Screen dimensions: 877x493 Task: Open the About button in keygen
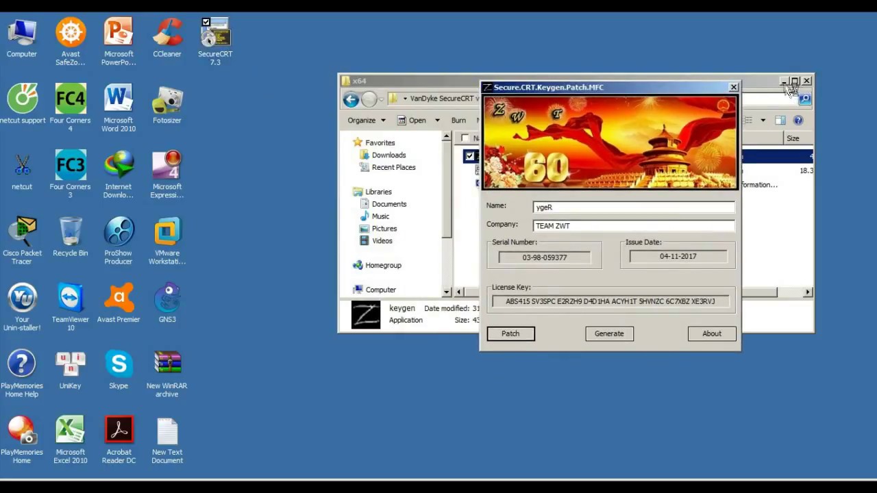point(712,333)
